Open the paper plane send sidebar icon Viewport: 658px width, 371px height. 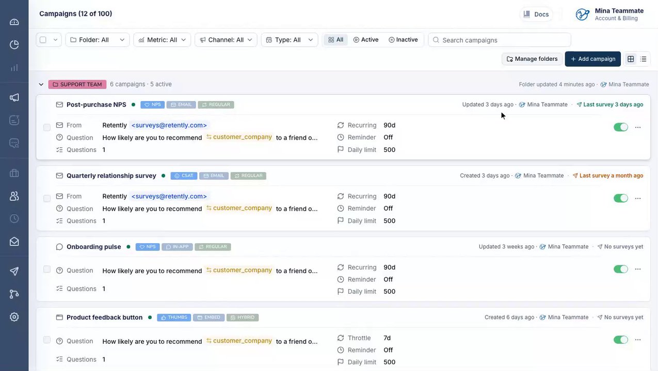(14, 272)
